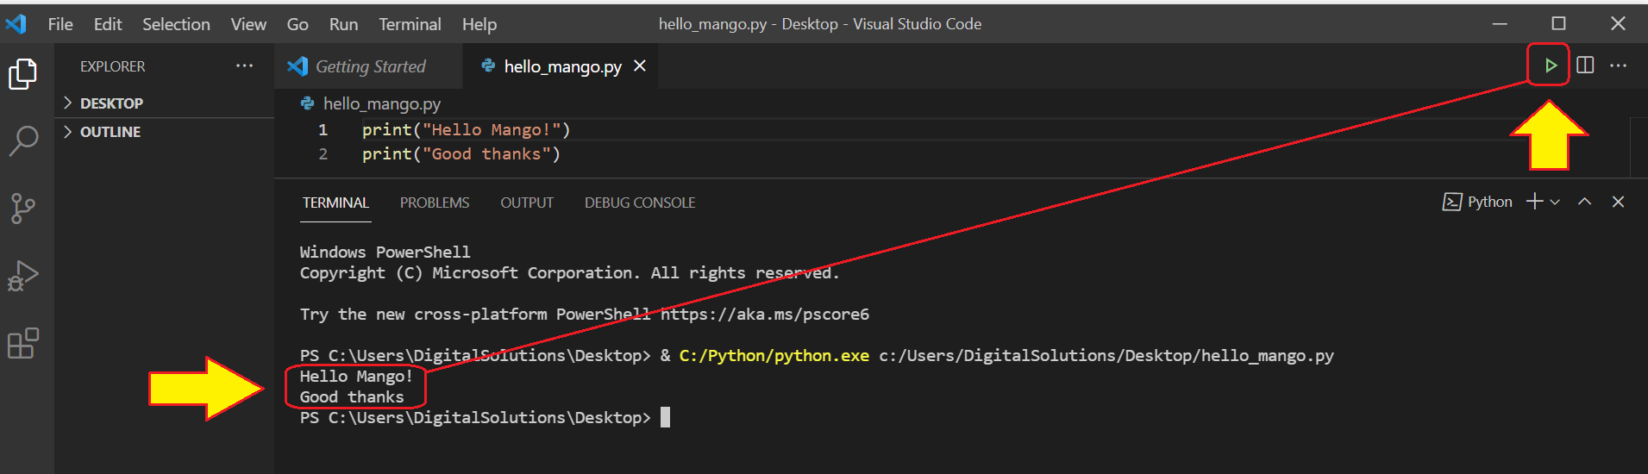
Task: Open the terminal launch profile dropdown
Action: coord(1555,202)
